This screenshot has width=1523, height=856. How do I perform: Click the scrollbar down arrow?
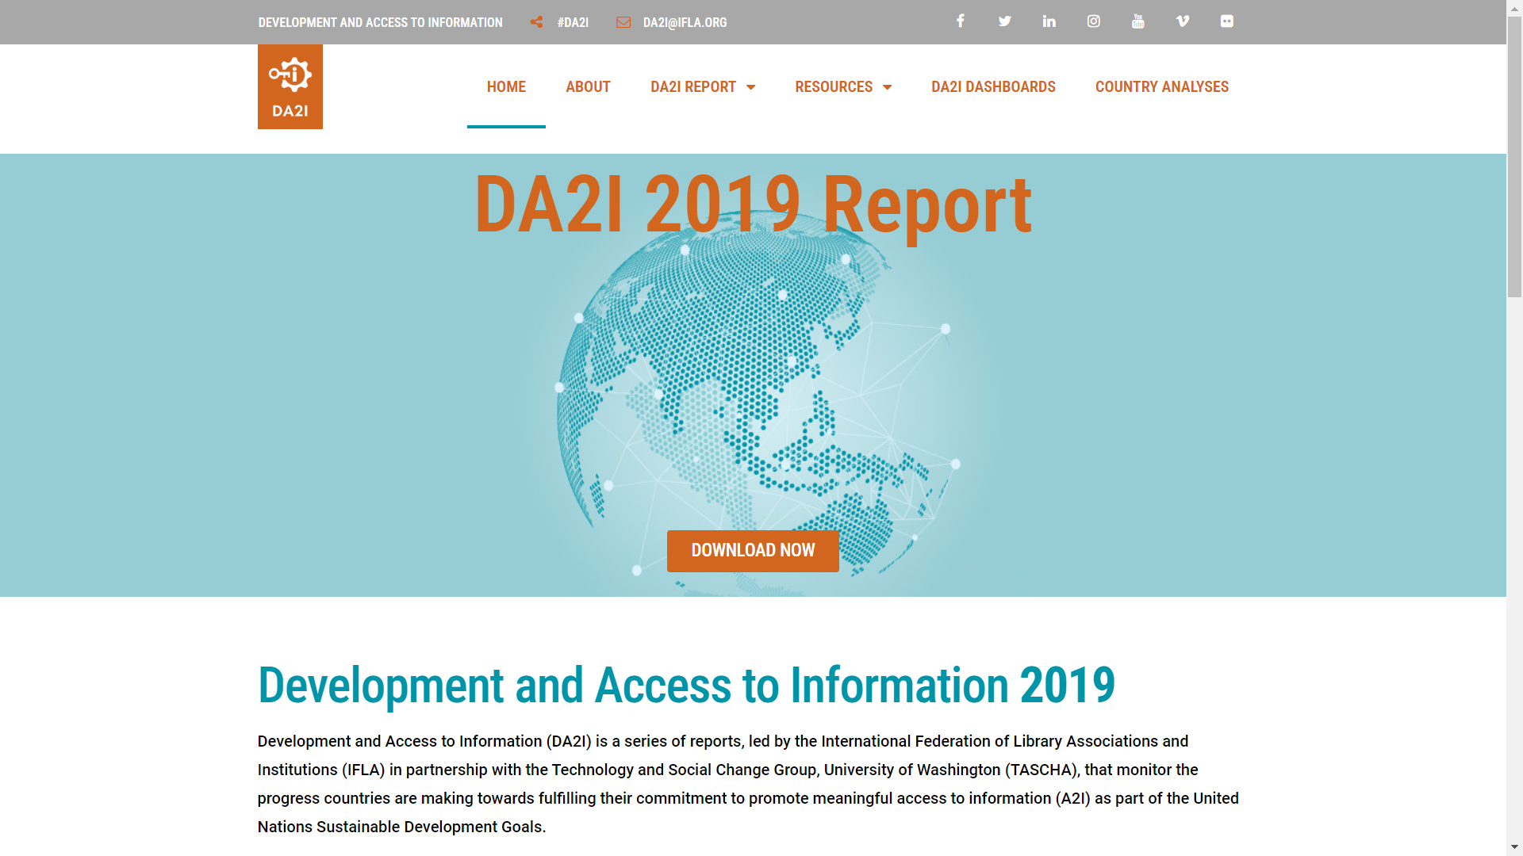[1514, 847]
